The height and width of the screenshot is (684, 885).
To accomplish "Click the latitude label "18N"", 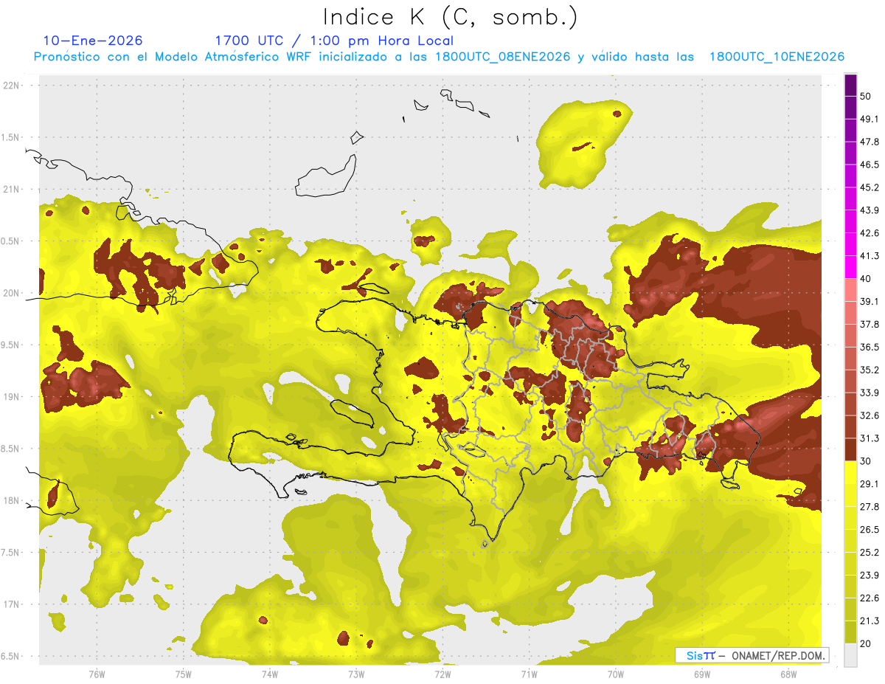I will click(13, 501).
